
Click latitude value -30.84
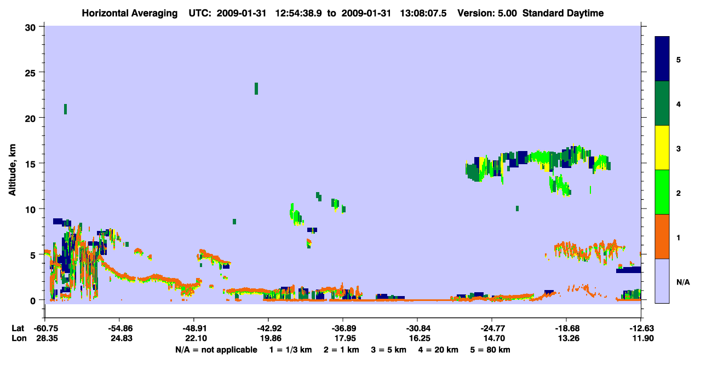417,328
